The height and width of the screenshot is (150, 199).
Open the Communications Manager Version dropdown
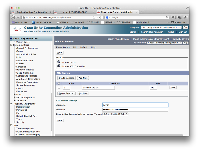coord(115,114)
